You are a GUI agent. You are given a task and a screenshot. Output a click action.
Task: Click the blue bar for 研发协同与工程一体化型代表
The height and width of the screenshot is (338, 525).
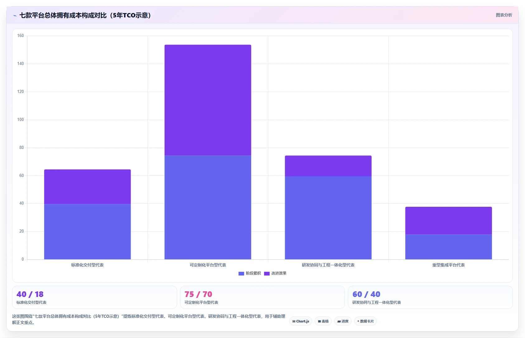[328, 218]
